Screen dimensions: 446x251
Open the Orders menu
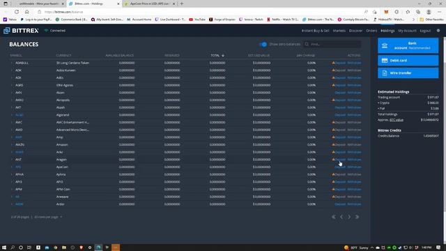pos(371,31)
